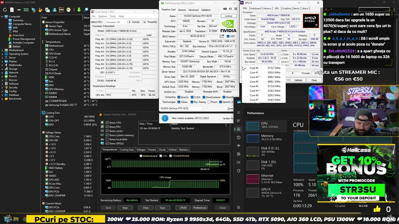
Task: Open the Core Temp Options menu
Action: (x=103, y=16)
